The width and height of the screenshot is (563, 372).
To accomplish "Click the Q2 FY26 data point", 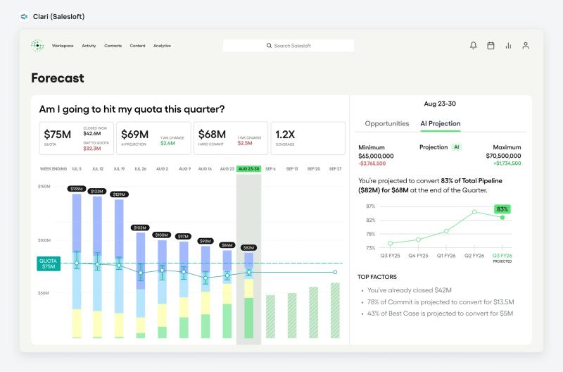I will [x=474, y=212].
